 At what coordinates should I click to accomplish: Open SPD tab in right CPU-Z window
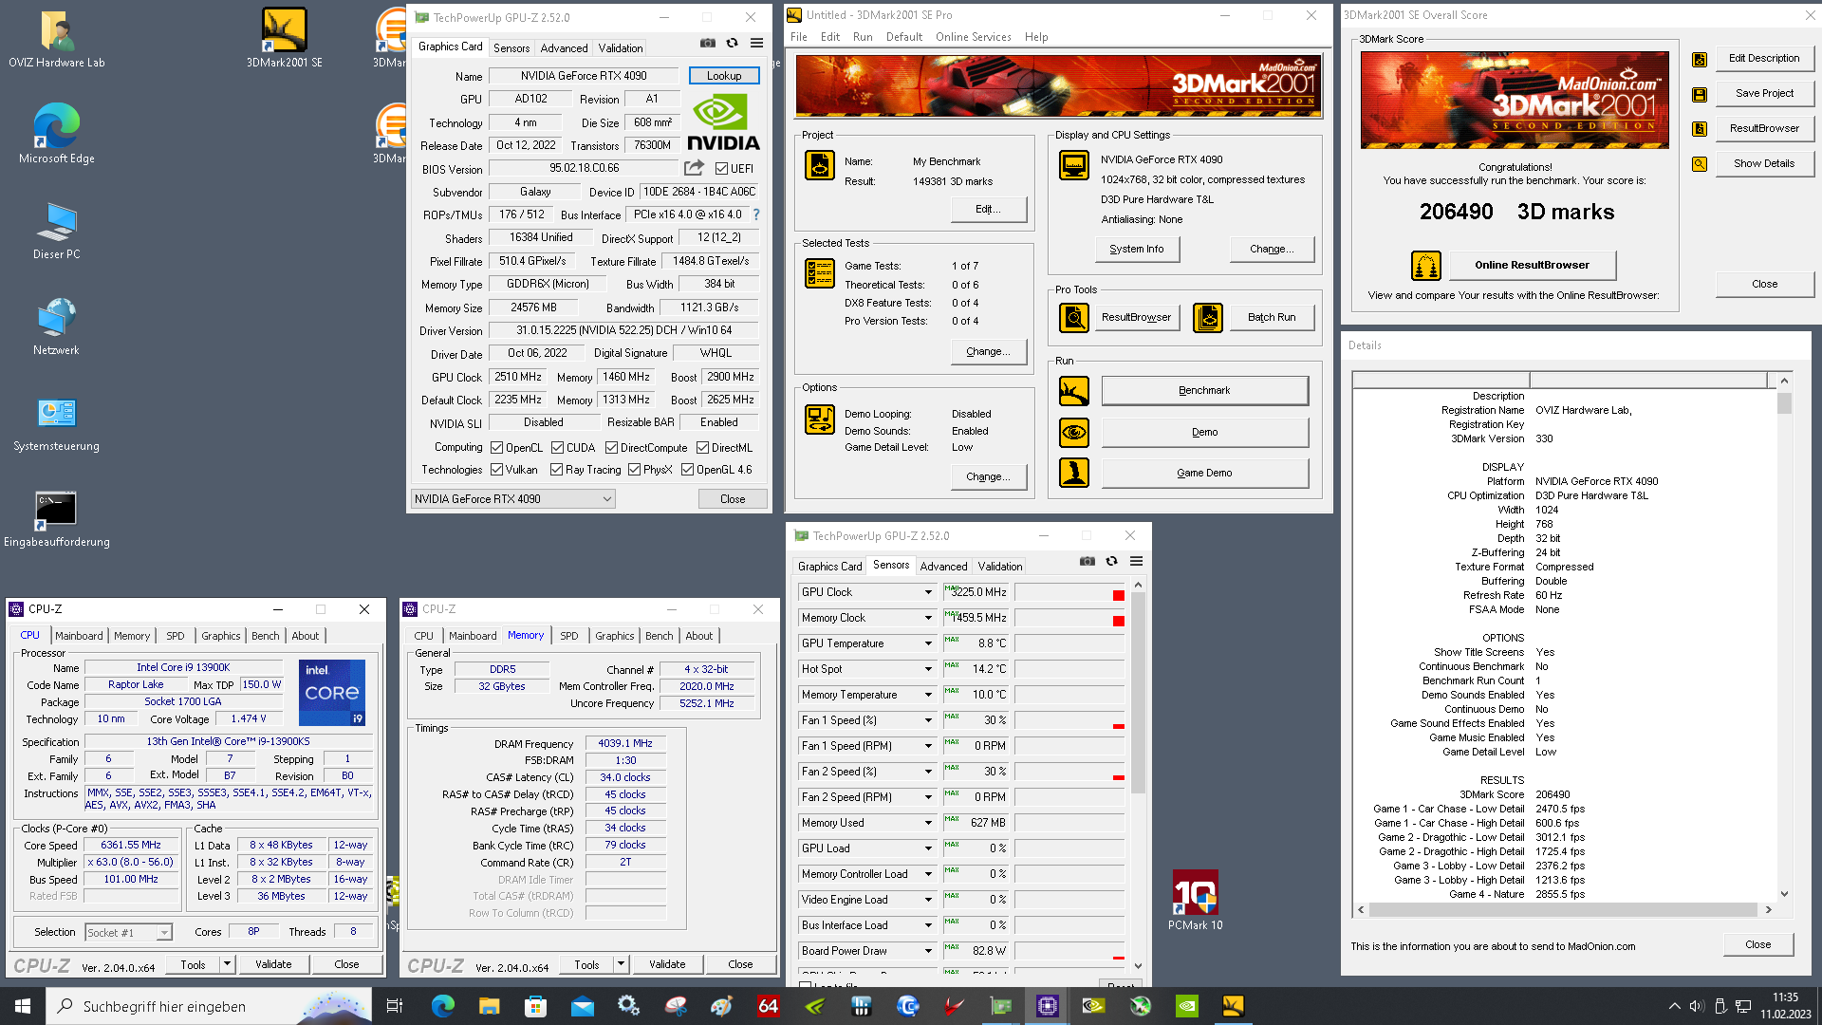pos(569,636)
